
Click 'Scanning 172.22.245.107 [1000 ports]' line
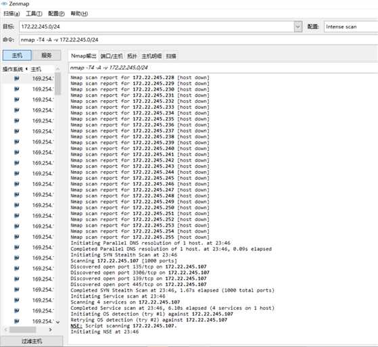124,261
